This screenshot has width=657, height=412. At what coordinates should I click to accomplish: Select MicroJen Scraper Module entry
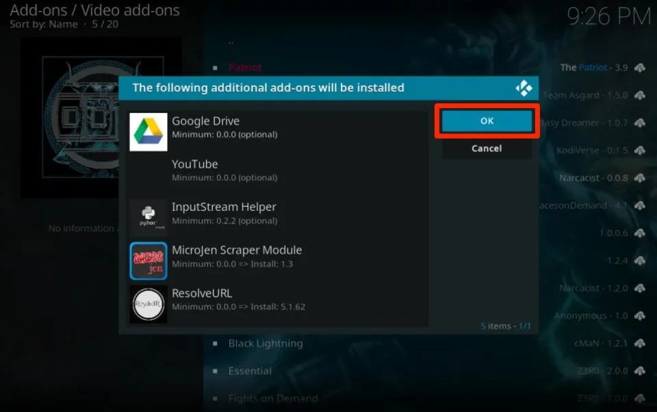point(279,261)
